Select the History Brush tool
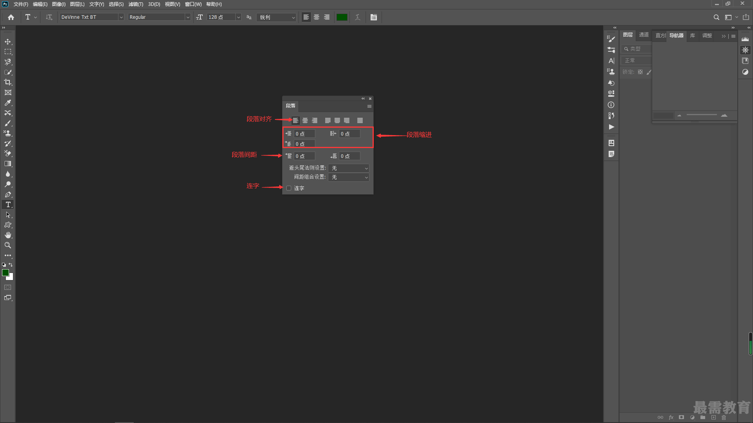Viewport: 753px width, 423px height. [x=8, y=143]
